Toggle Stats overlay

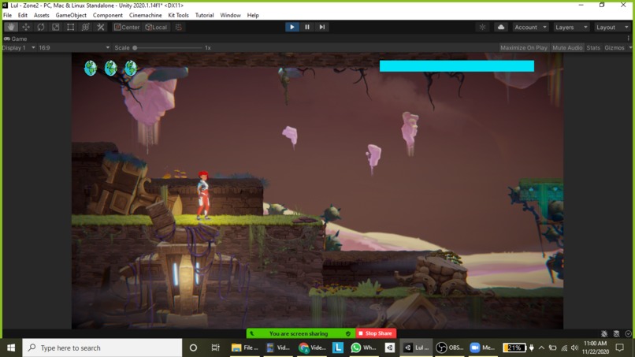point(593,47)
